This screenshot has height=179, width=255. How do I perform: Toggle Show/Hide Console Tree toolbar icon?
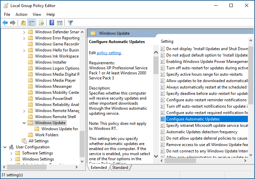point(31,23)
